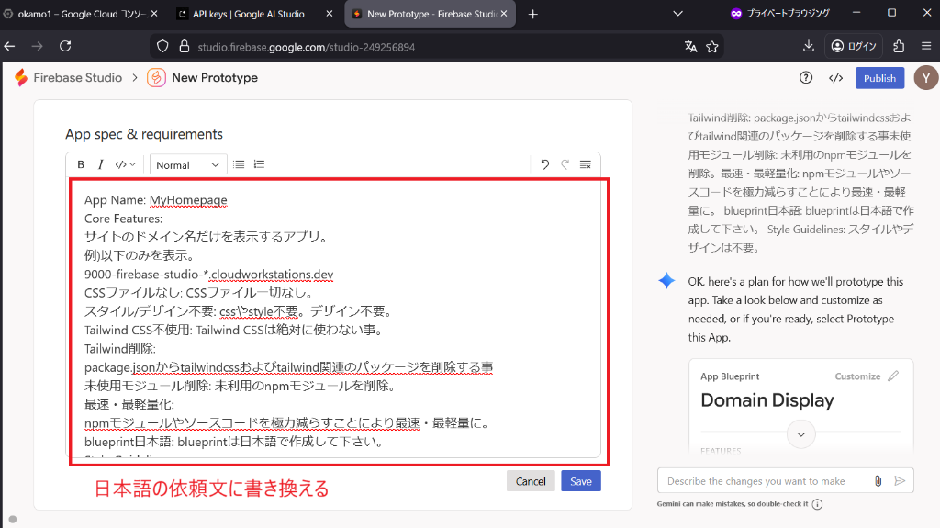
Task: Open the code format dropdown
Action: click(125, 164)
